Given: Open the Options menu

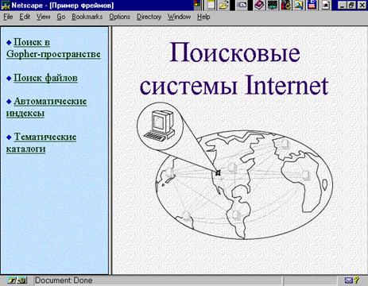Looking at the screenshot, I should pos(120,17).
